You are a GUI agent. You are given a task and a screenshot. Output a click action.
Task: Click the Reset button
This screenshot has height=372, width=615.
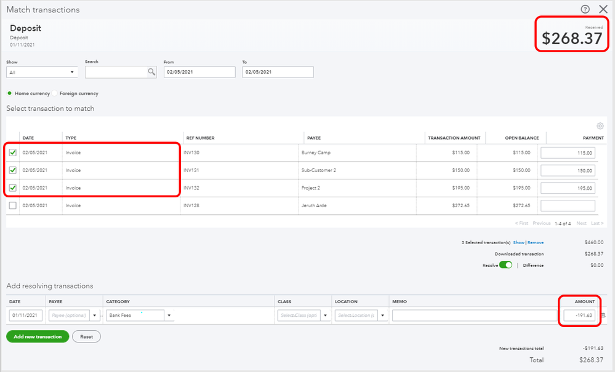coord(87,336)
